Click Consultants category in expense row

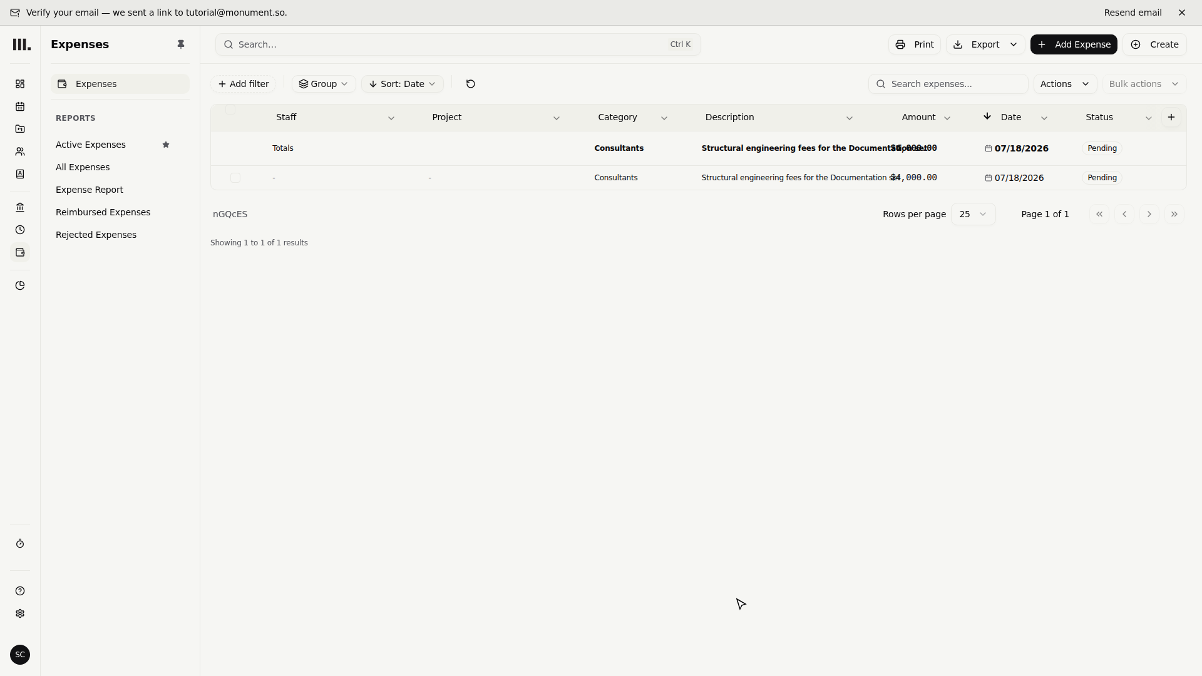[x=616, y=178]
